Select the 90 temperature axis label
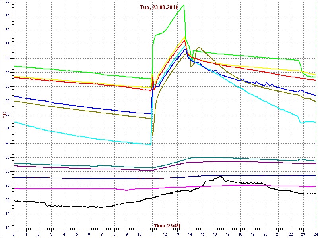 coord(7,2)
